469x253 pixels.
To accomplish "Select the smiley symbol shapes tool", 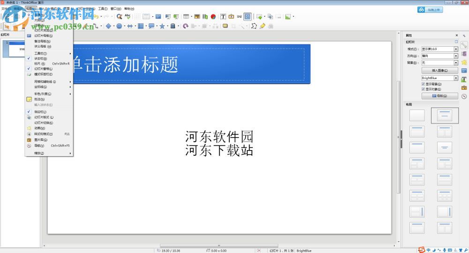I will (119, 26).
